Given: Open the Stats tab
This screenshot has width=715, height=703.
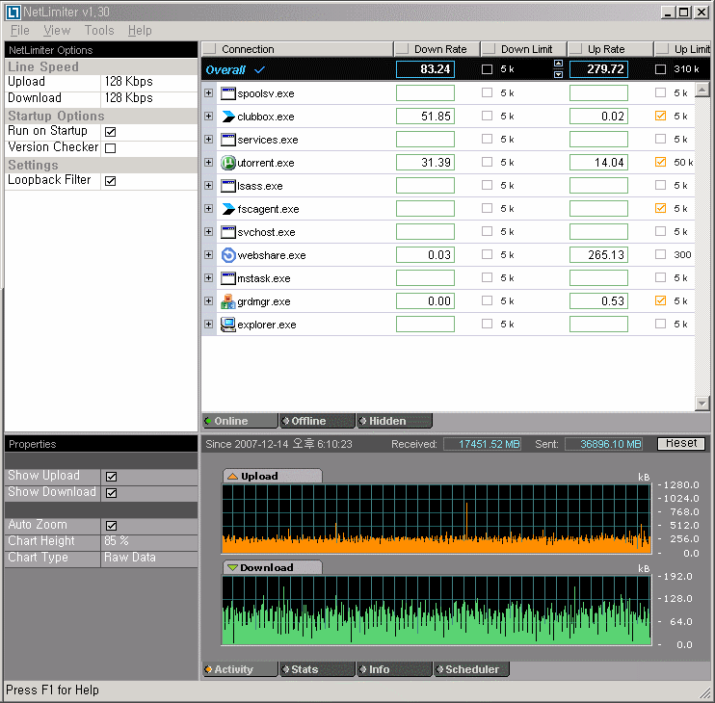Looking at the screenshot, I should click(317, 669).
